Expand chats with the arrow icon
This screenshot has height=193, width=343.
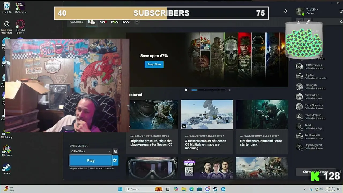tap(340, 172)
